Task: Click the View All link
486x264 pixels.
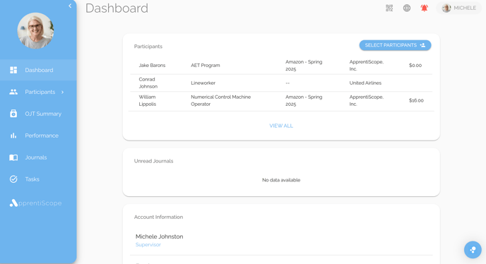Action: [281, 126]
